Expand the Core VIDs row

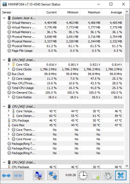point(9,64)
